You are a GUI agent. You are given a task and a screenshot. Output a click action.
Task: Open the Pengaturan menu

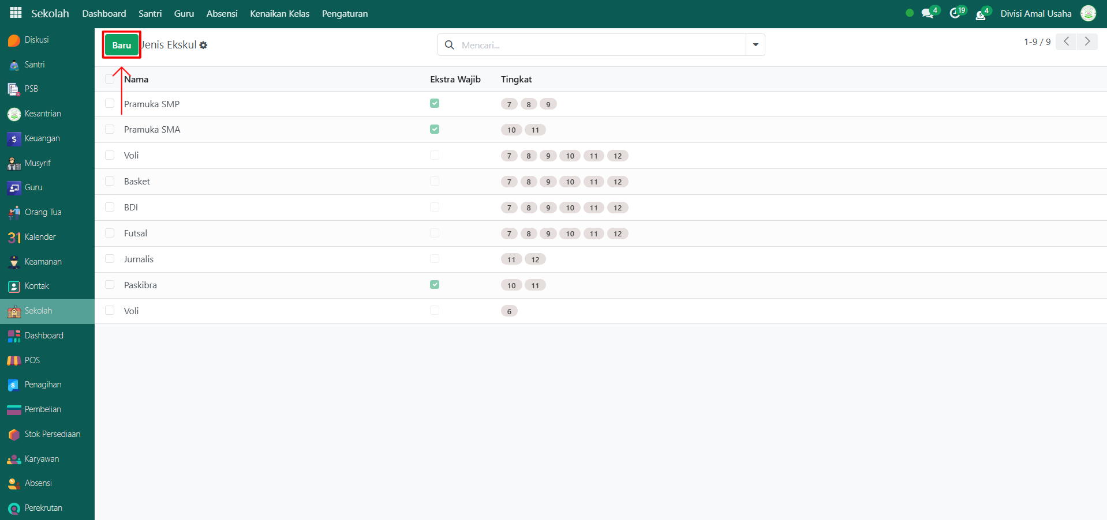(x=345, y=14)
